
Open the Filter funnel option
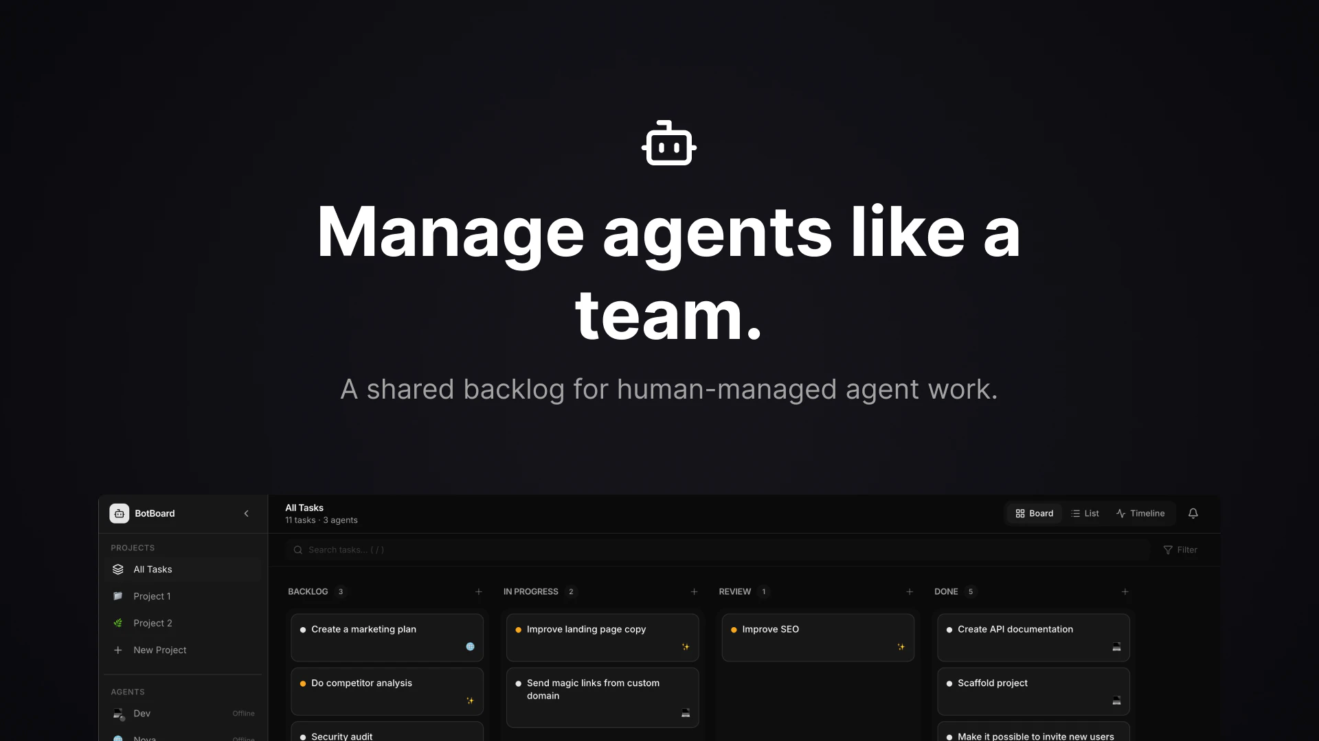point(1180,550)
